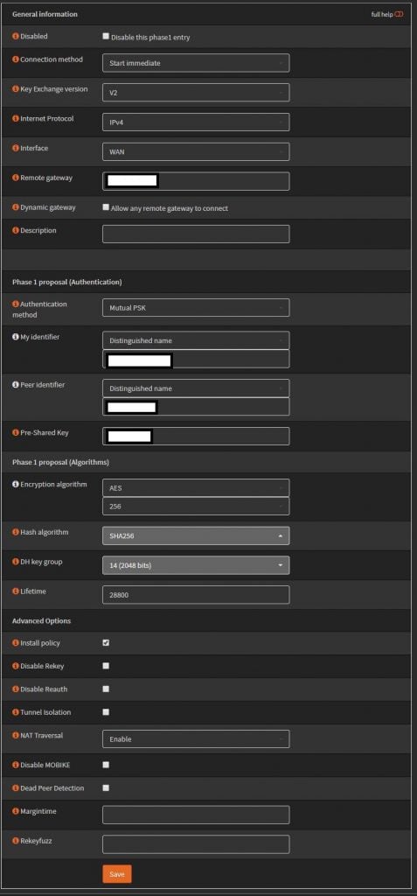Image resolution: width=417 pixels, height=896 pixels.
Task: Click the info icon next to DH key group
Action: [x=16, y=562]
